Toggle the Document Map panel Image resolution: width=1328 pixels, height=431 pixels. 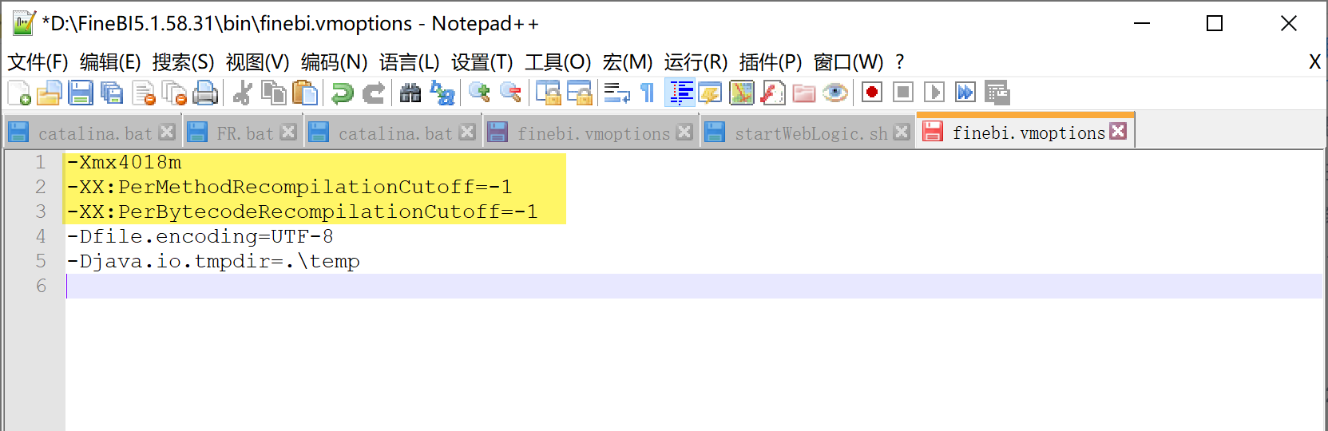[x=741, y=93]
